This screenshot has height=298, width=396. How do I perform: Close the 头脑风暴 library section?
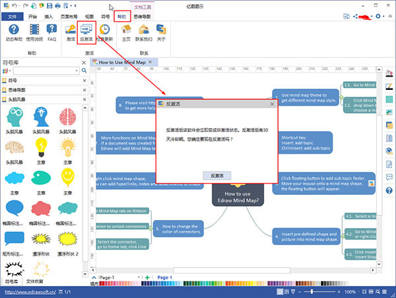(84, 99)
